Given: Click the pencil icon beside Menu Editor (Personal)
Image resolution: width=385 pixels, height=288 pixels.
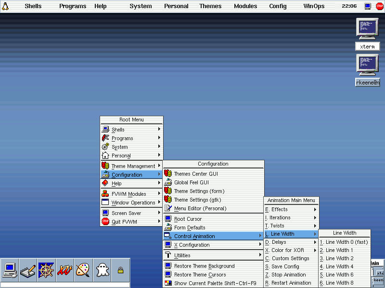Looking at the screenshot, I should pos(168,208).
